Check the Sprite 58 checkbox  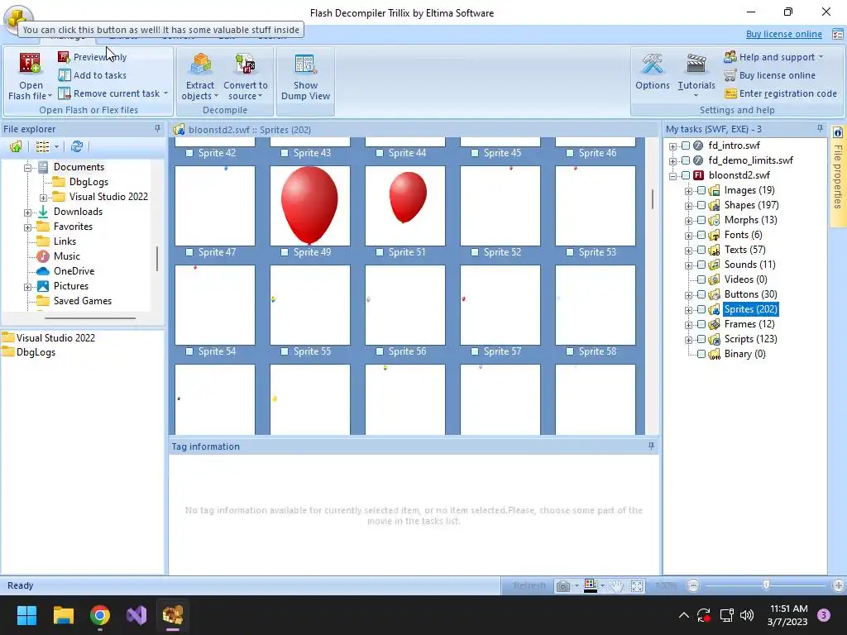570,351
